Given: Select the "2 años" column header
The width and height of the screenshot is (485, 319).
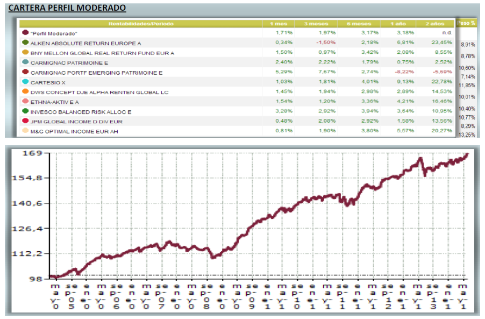Looking at the screenshot, I should point(435,24).
